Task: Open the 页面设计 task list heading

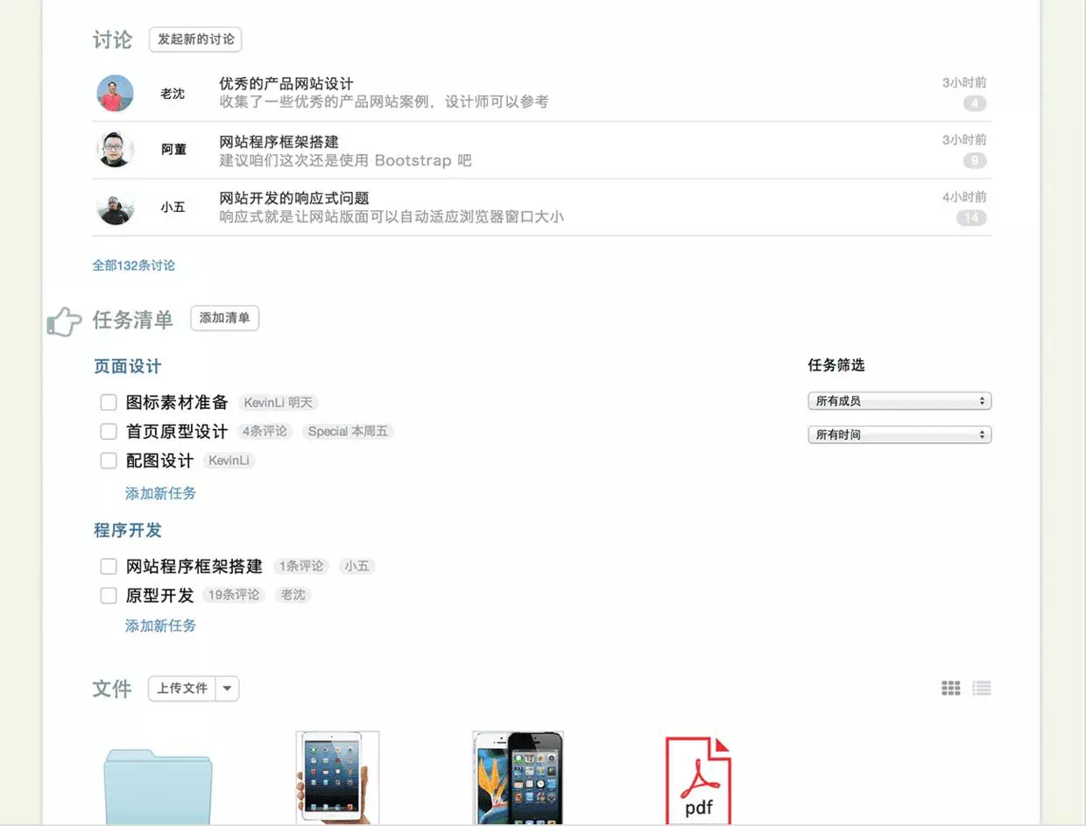Action: point(128,366)
